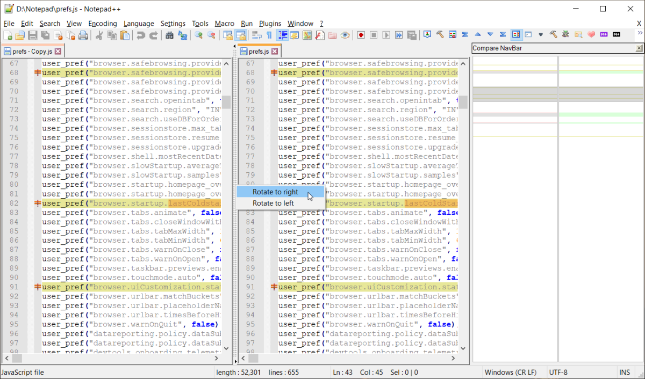Image resolution: width=645 pixels, height=379 pixels.
Task: Click the Print toolbar icon
Action: point(83,35)
